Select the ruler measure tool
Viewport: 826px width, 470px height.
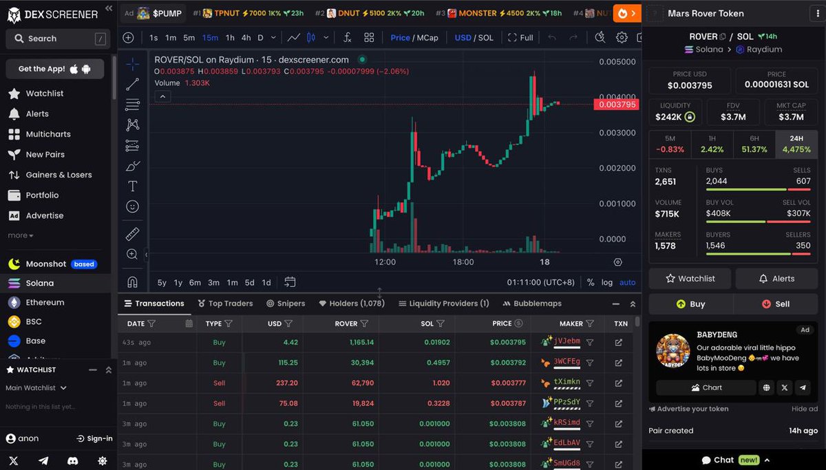[133, 234]
